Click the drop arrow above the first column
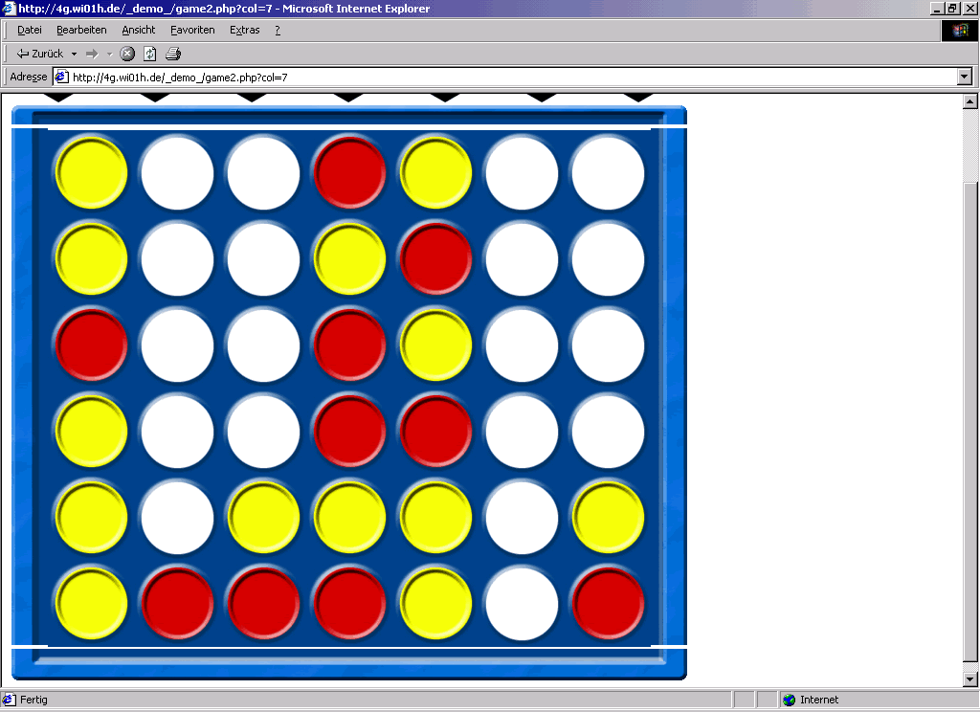This screenshot has width=980, height=712. [x=59, y=97]
